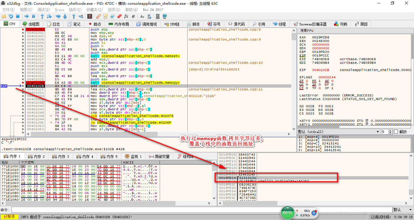Open the Scylla plugin icon
This screenshot has height=220, width=414.
click(90, 16)
